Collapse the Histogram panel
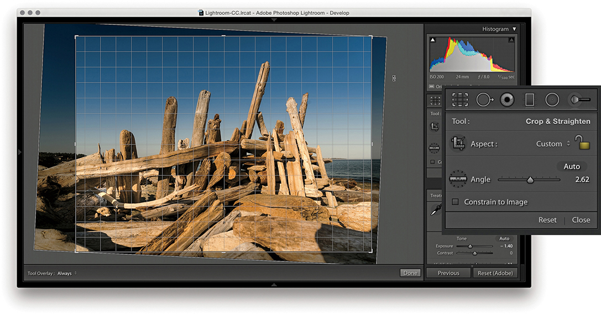The image size is (601, 314). 514,29
